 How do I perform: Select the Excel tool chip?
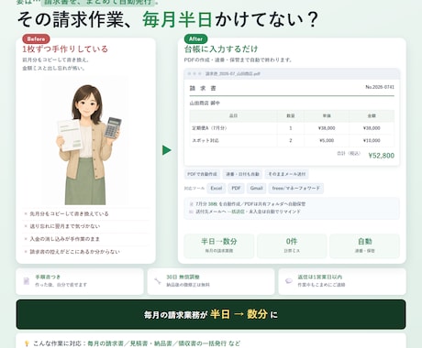pos(217,188)
